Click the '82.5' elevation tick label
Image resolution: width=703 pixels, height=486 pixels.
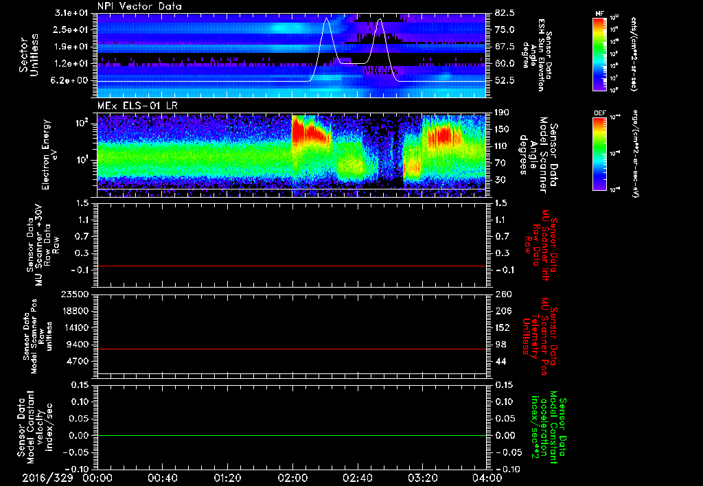click(505, 13)
